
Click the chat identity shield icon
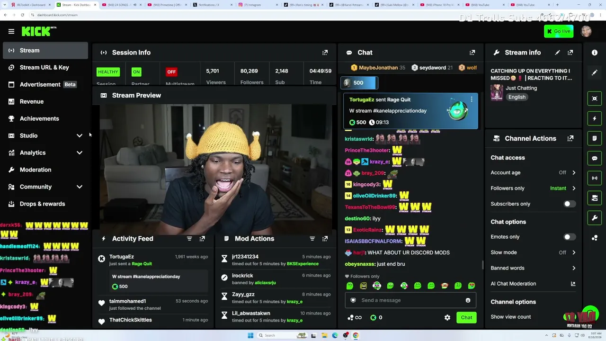[353, 300]
